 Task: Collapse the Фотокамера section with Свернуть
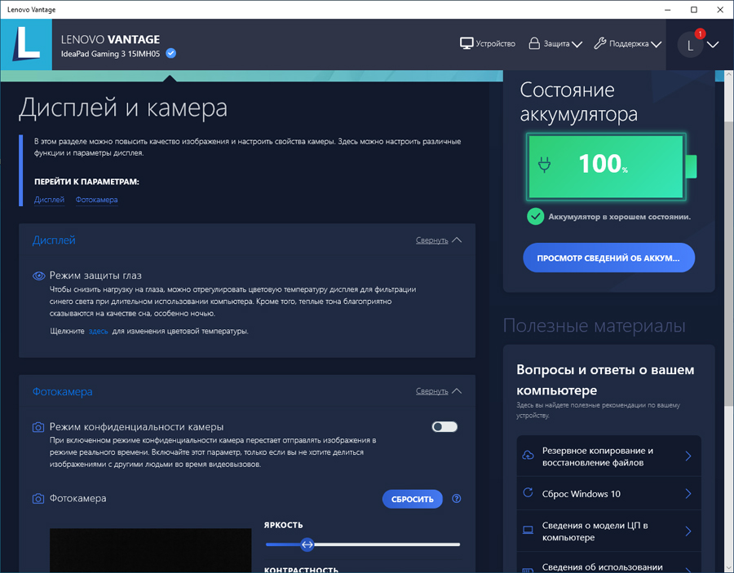(439, 391)
